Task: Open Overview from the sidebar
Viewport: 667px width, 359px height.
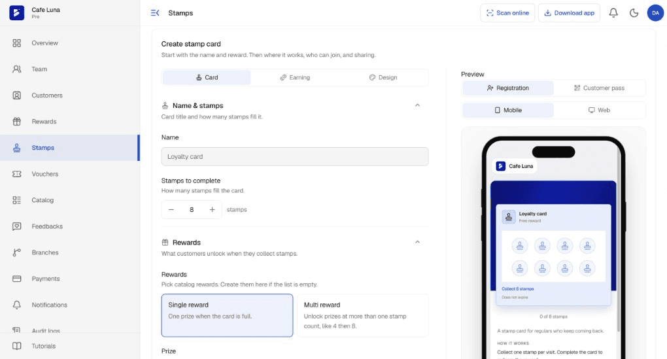Action: pos(70,43)
